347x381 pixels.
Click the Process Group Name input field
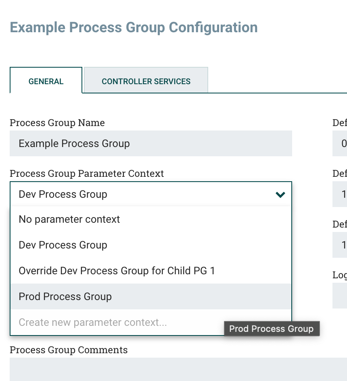(x=151, y=143)
